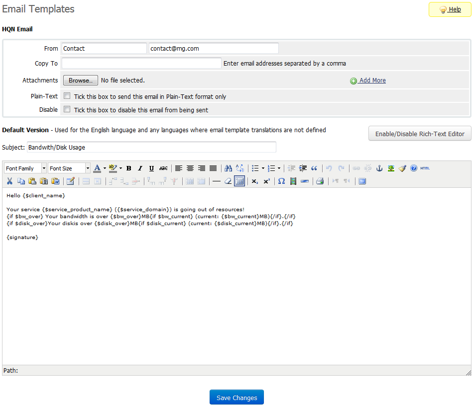Apply the current highlight background color
This screenshot has width=473, height=406.
113,168
